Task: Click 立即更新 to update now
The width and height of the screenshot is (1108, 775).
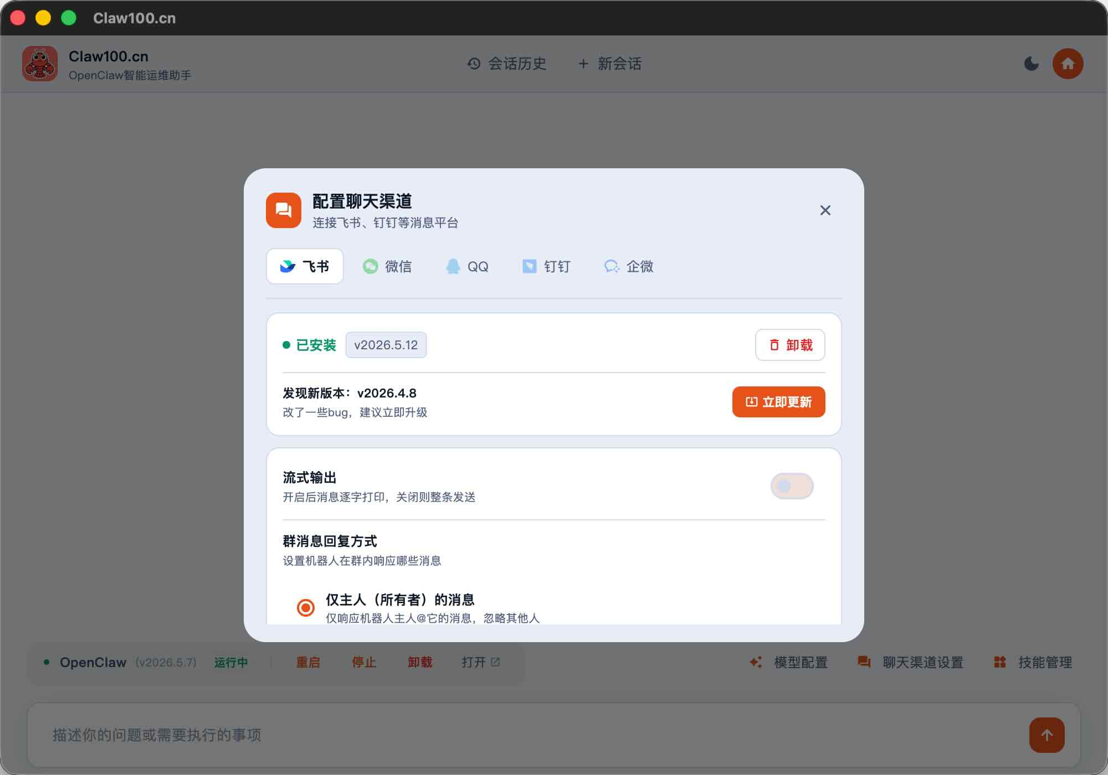Action: 778,402
